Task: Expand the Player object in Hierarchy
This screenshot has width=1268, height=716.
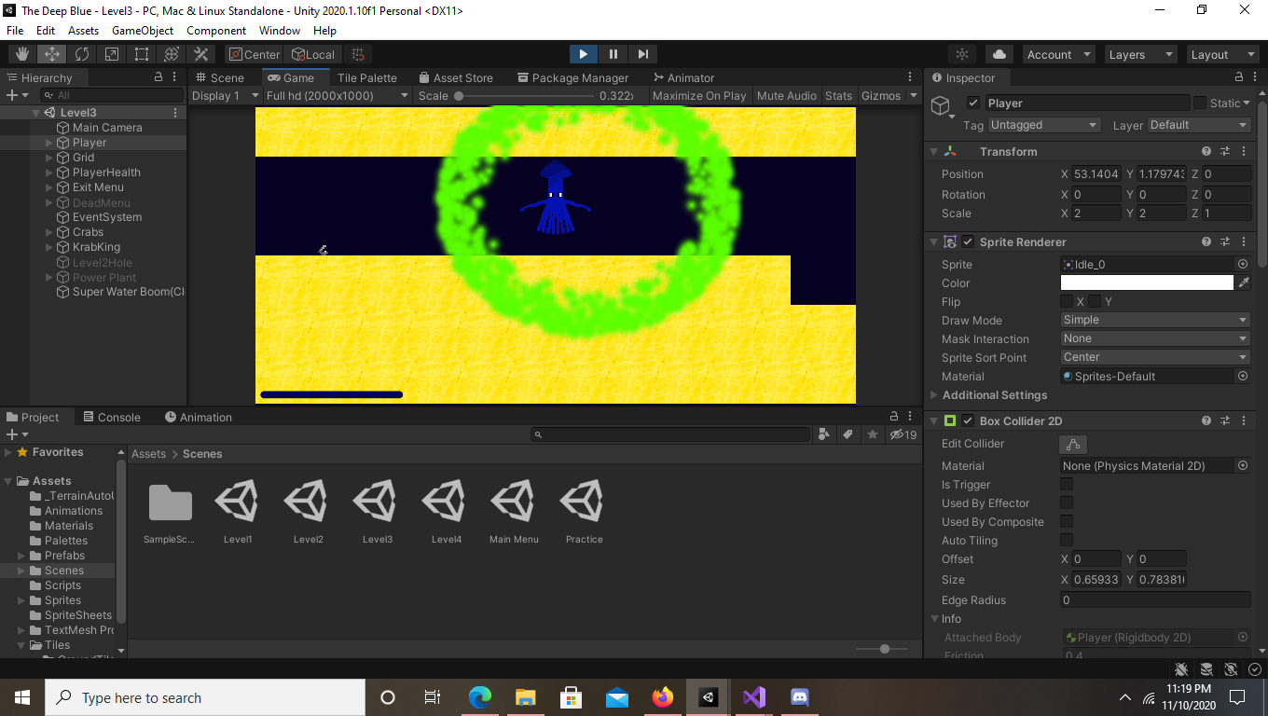Action: pyautogui.click(x=49, y=143)
